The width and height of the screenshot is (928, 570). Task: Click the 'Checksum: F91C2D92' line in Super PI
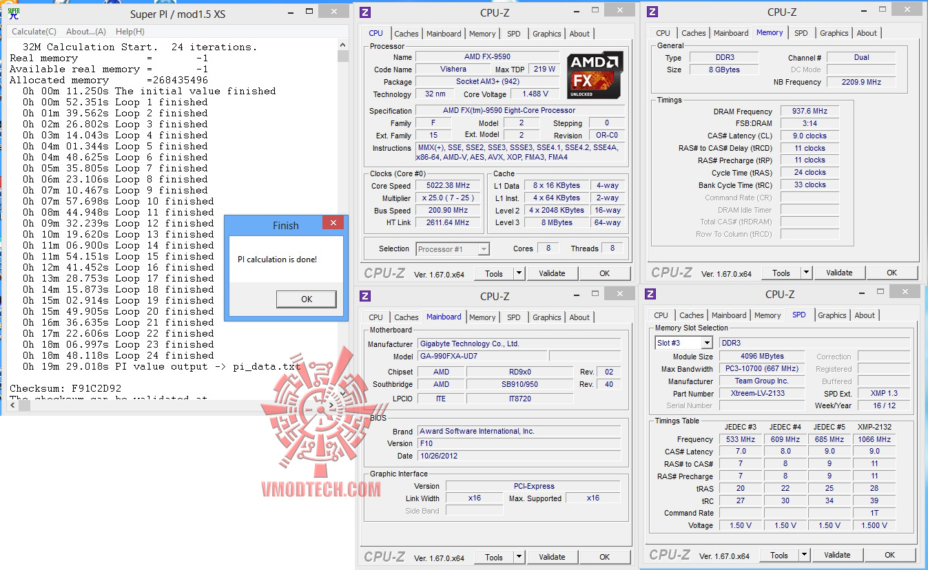point(65,389)
